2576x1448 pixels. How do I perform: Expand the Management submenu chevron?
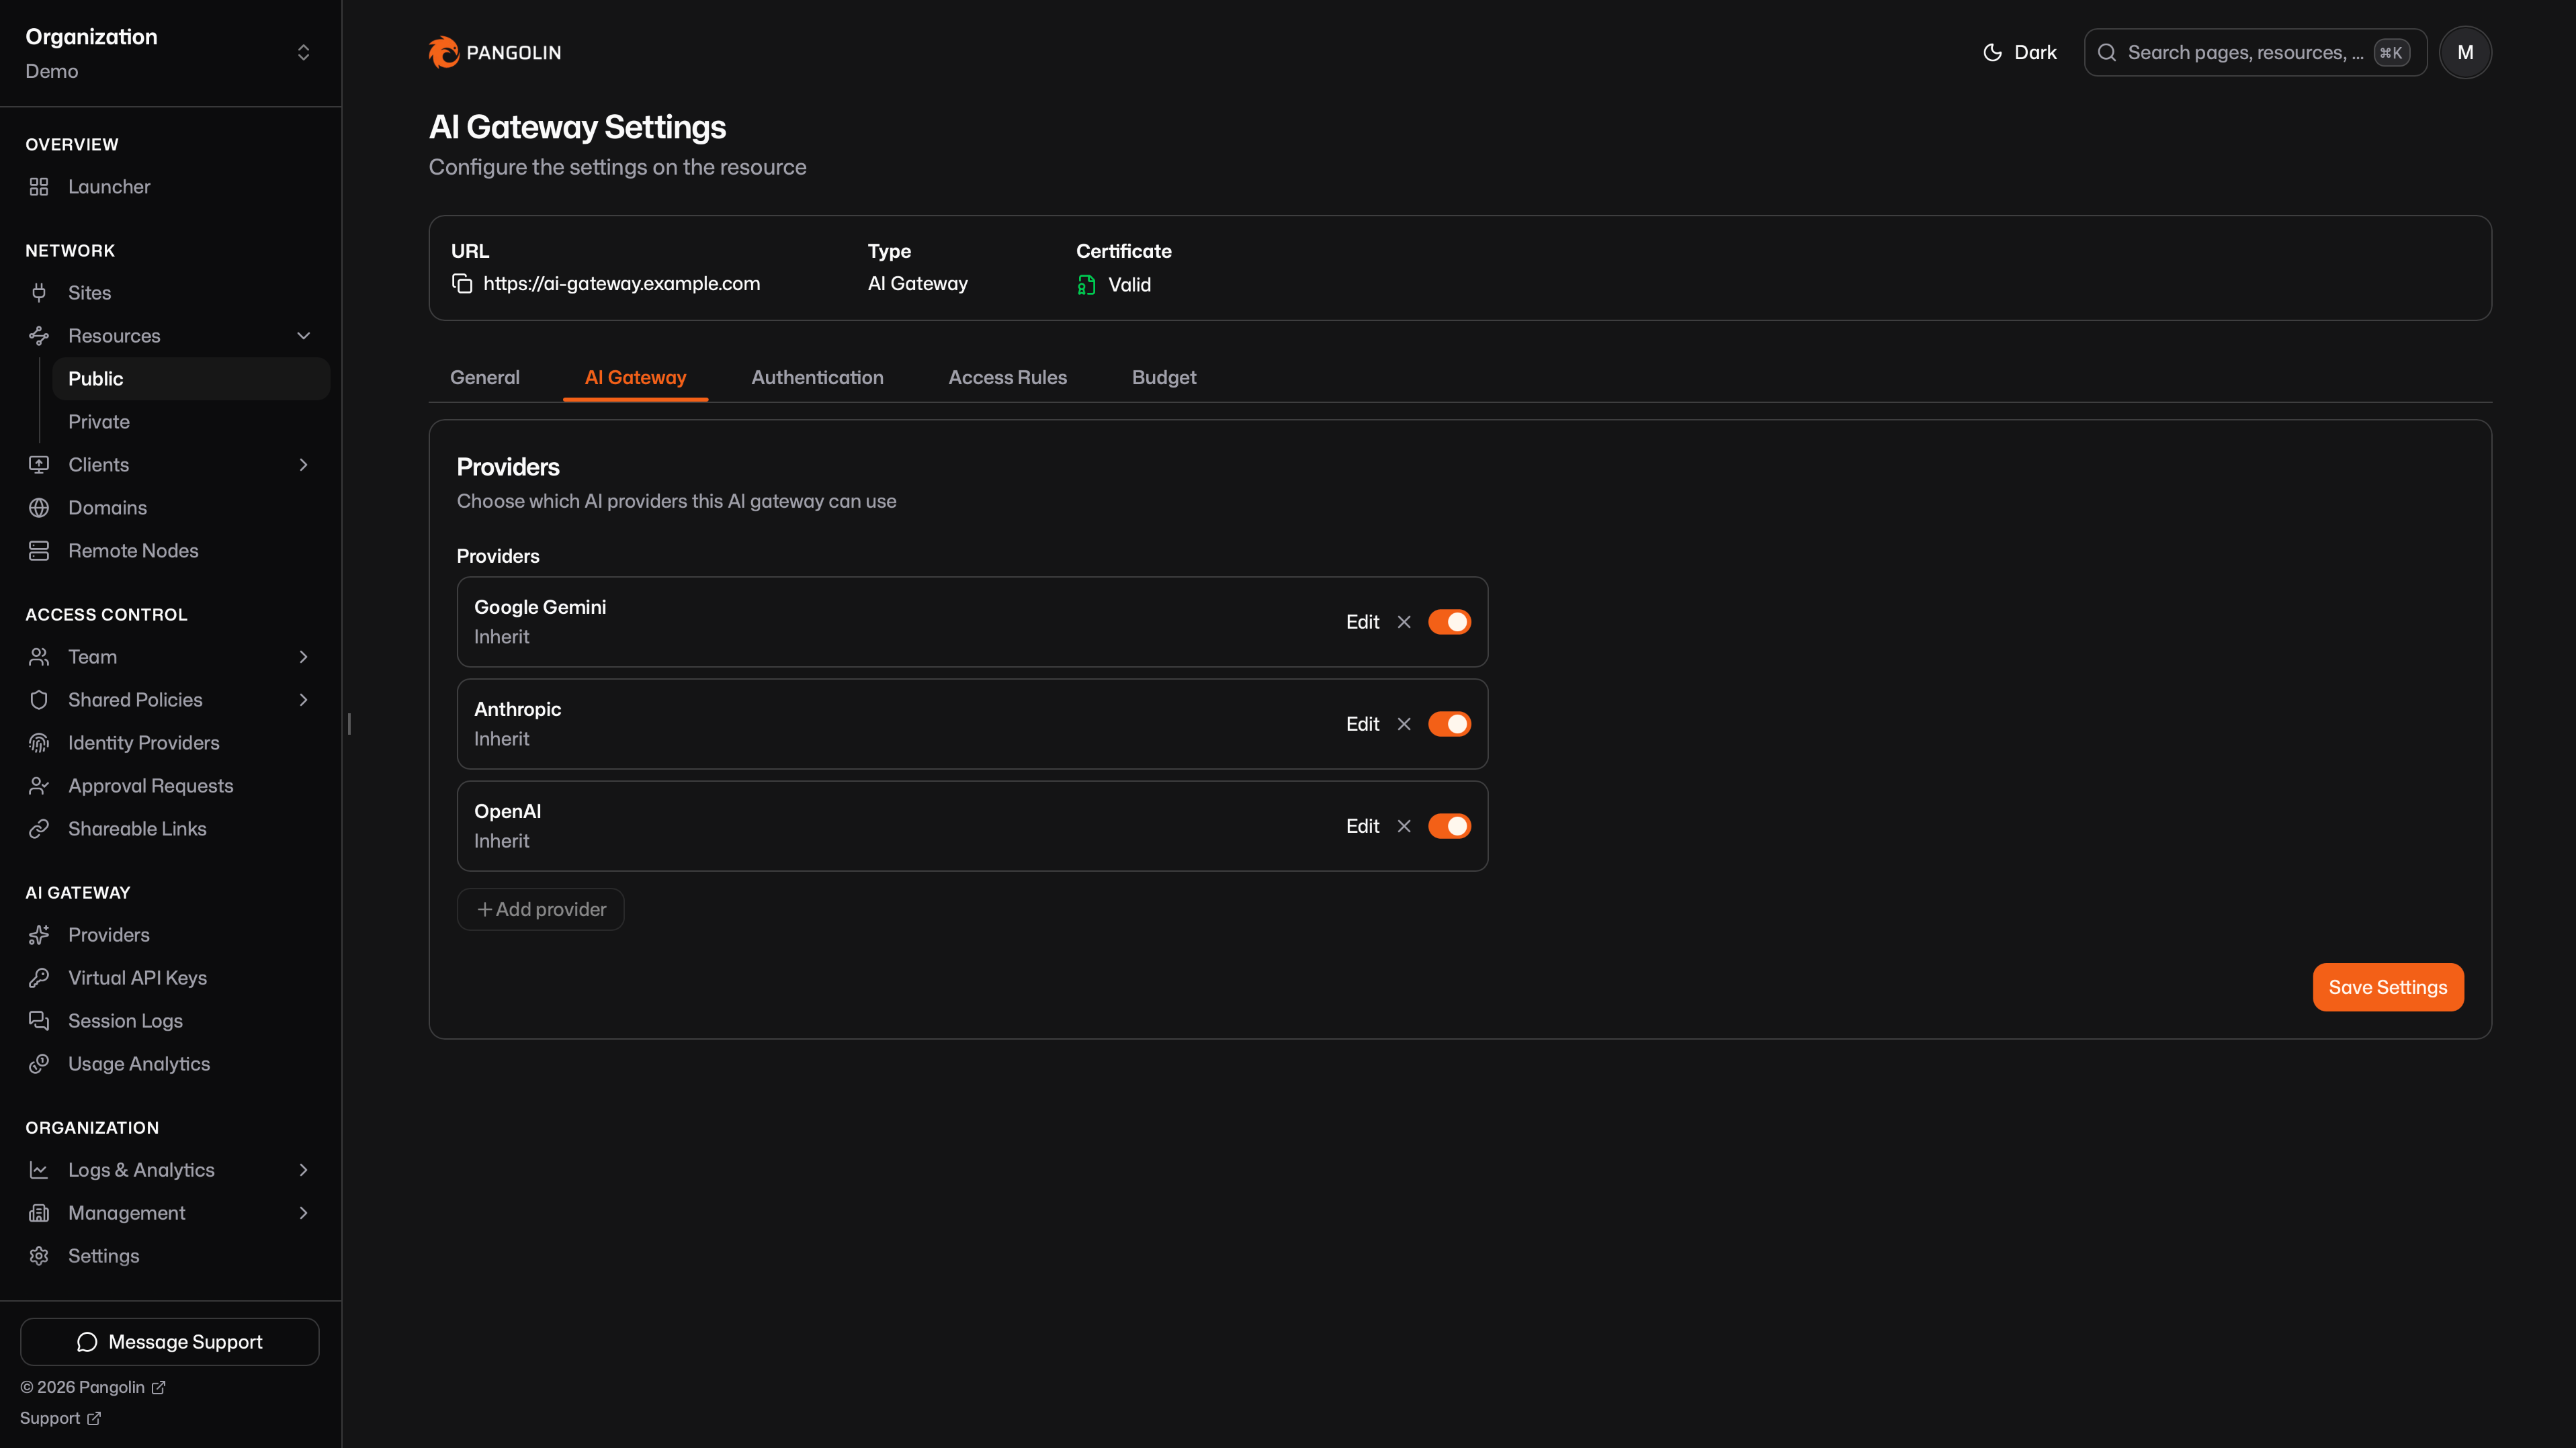click(x=304, y=1212)
